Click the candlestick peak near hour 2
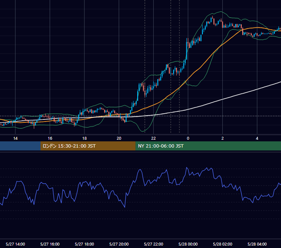Screen dimensions: 281x248 [212, 17]
